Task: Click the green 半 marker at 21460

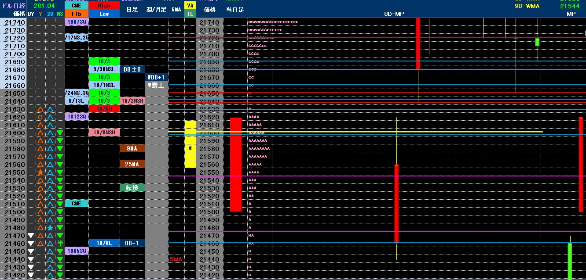Action: [x=60, y=244]
